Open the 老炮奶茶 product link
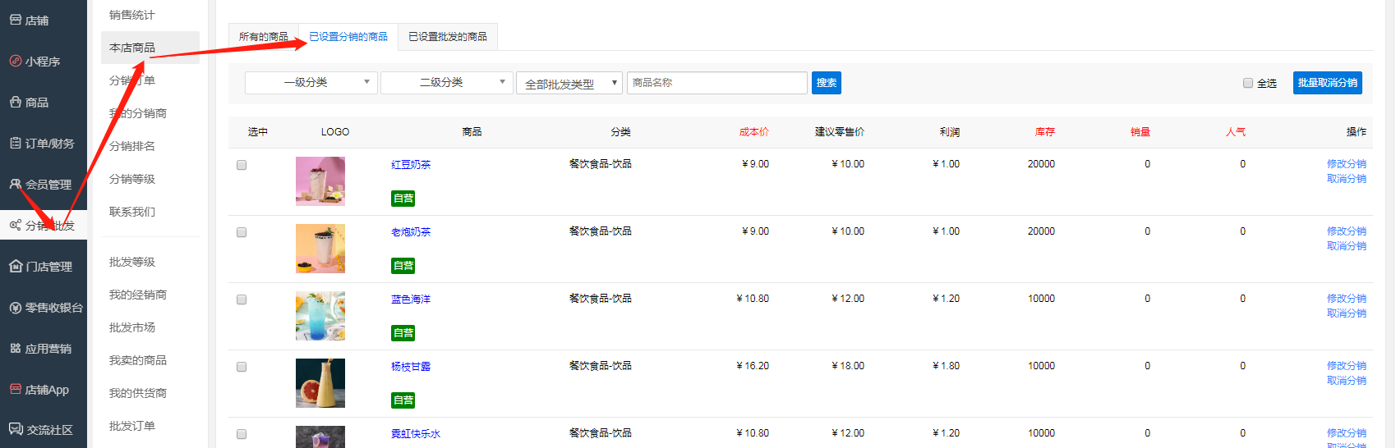Screen dimensions: 1396x448 [411, 232]
